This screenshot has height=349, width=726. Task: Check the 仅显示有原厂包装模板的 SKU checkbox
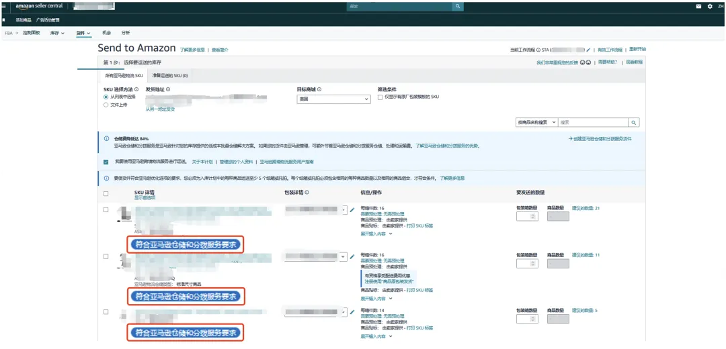click(x=380, y=97)
